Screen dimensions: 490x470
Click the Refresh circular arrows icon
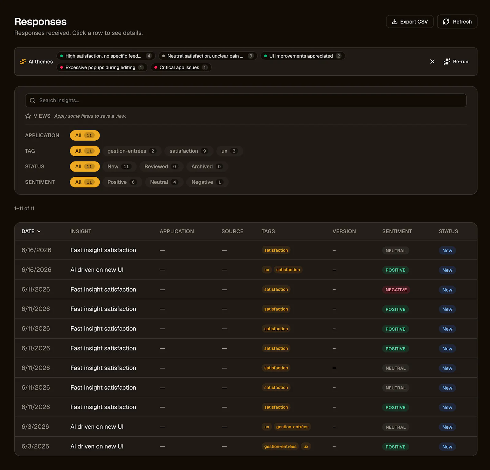[x=446, y=21]
